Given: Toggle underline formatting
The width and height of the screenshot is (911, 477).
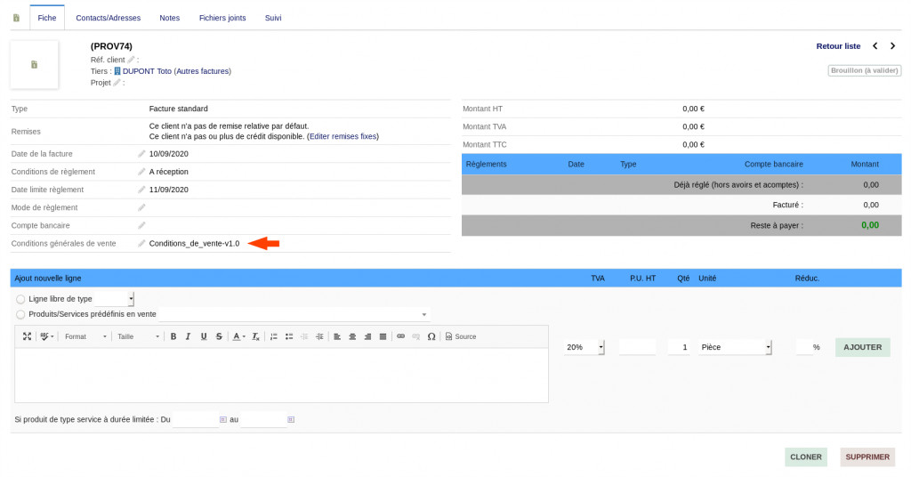Looking at the screenshot, I should click(204, 336).
